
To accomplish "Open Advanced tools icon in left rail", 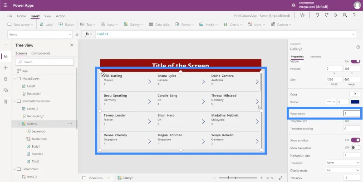I will (x=6, y=101).
